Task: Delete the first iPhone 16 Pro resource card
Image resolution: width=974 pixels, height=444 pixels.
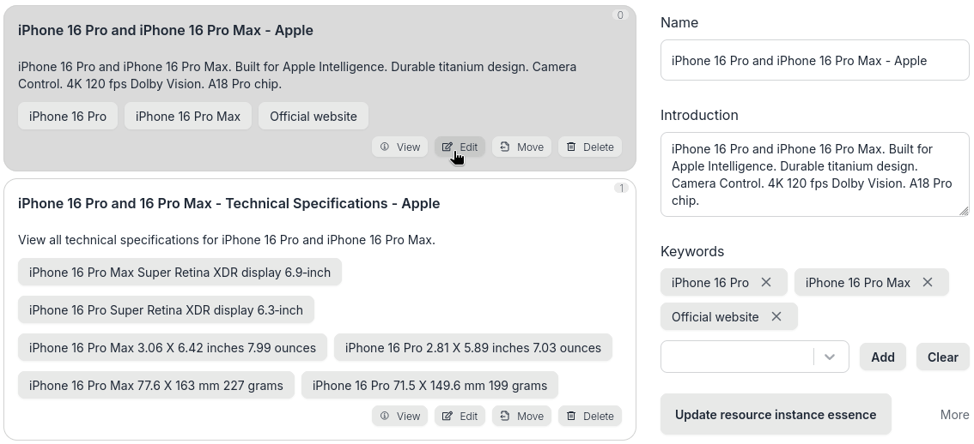Action: (589, 147)
